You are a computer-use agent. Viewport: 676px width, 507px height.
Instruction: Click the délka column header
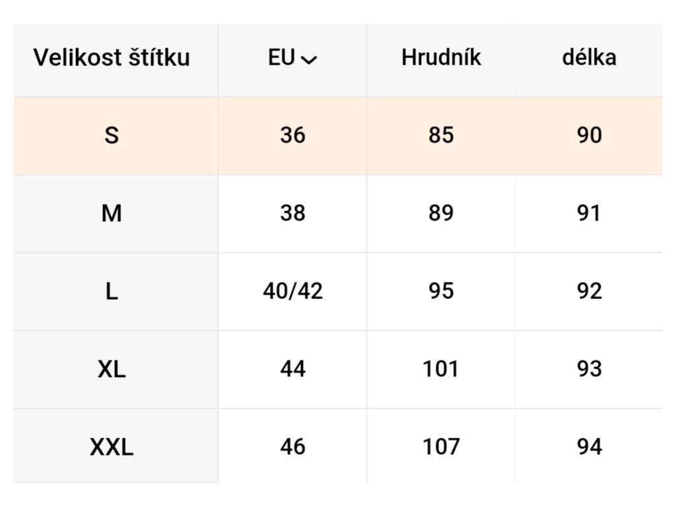click(589, 58)
